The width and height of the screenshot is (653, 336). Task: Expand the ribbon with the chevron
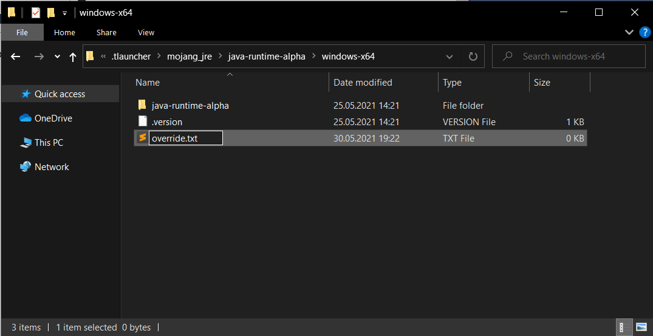pyautogui.click(x=629, y=32)
